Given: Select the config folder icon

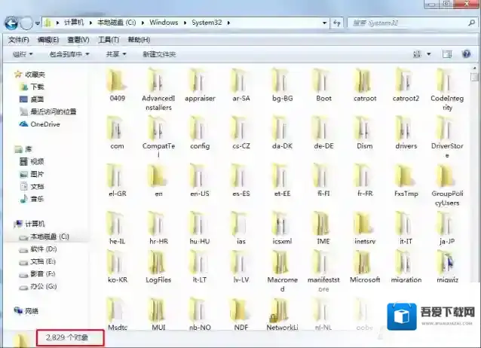Looking at the screenshot, I should [199, 128].
